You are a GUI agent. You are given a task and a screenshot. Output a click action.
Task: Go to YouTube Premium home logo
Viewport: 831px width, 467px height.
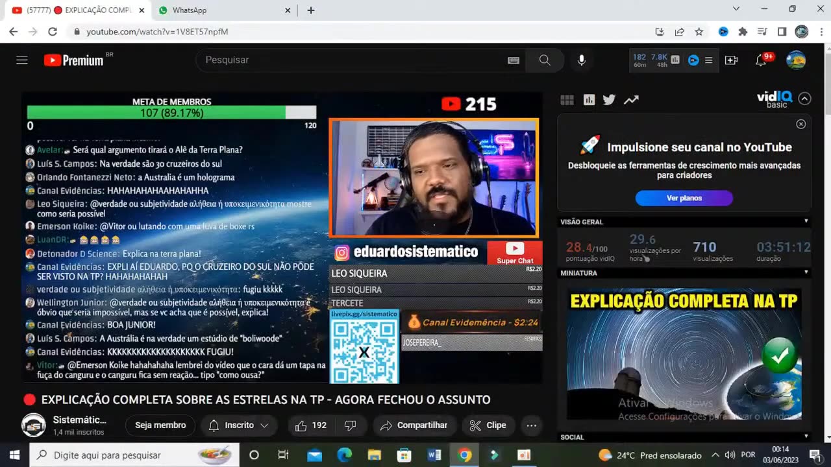[74, 60]
